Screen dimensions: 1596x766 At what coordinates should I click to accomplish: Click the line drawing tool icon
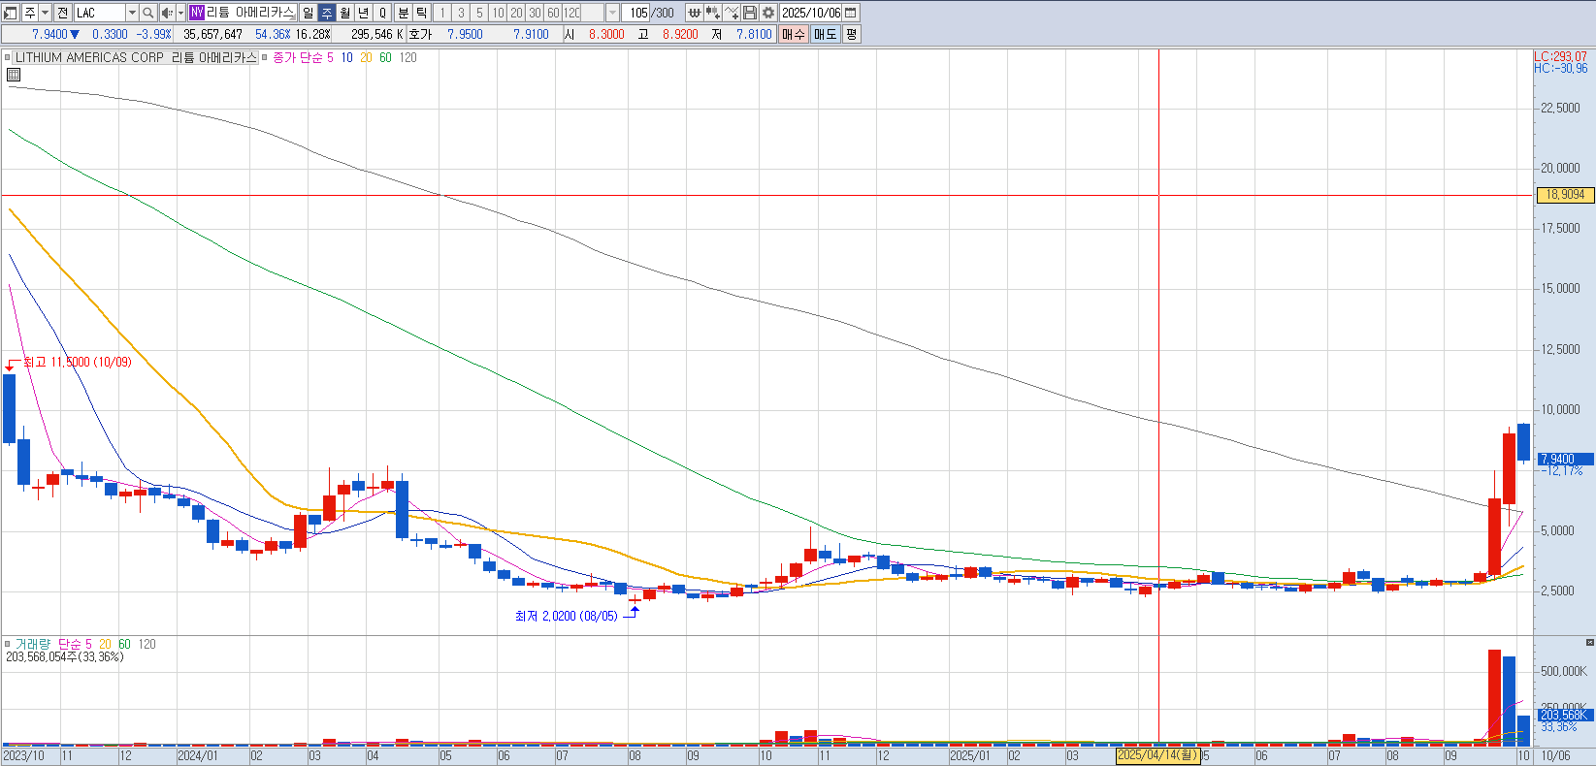(x=732, y=13)
